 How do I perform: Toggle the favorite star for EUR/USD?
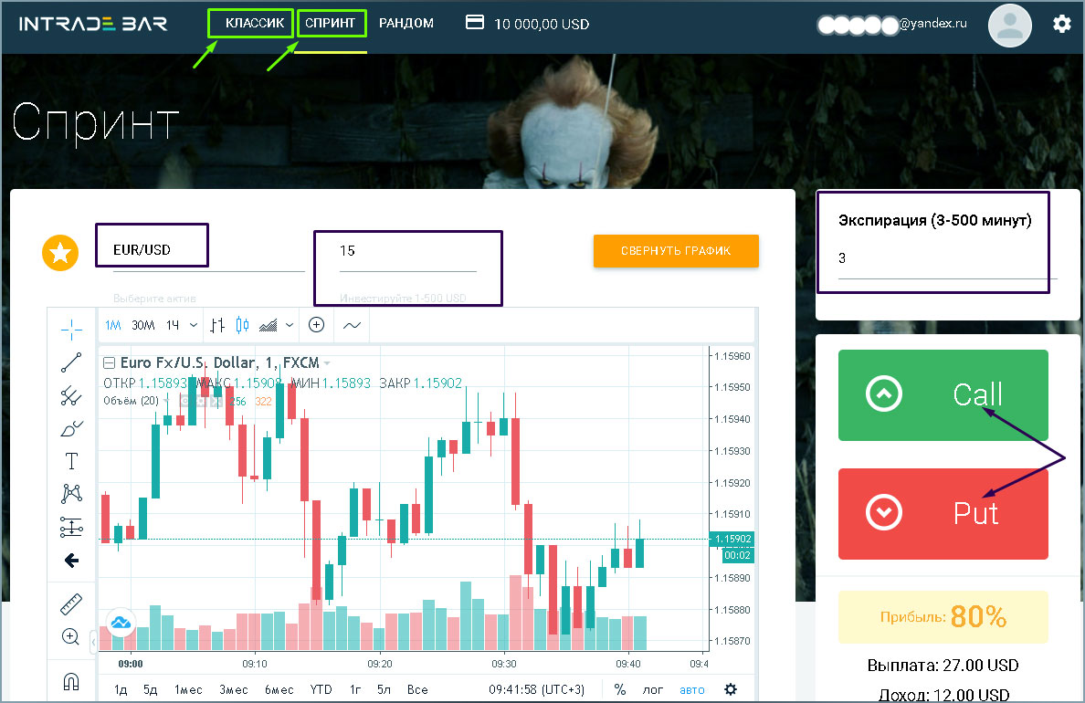(x=60, y=253)
